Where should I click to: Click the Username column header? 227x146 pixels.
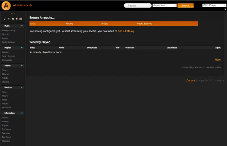[x=130, y=48]
